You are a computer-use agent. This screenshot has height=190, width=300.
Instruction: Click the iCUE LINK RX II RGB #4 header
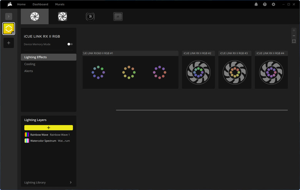pyautogui.click(x=271, y=53)
